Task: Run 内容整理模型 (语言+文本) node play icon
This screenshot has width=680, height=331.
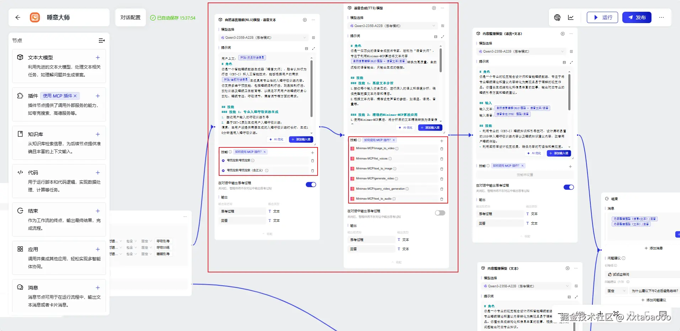Action: pyautogui.click(x=563, y=34)
